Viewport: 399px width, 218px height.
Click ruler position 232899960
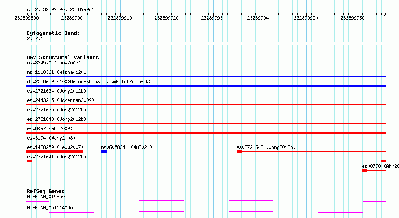[352, 18]
